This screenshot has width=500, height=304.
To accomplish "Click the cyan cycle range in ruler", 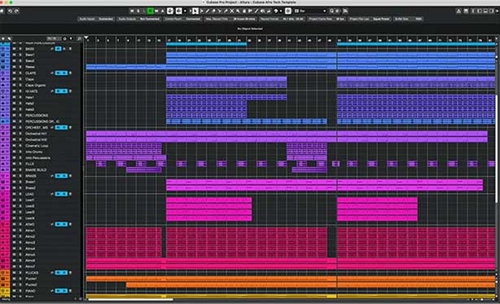I will [206, 44].
